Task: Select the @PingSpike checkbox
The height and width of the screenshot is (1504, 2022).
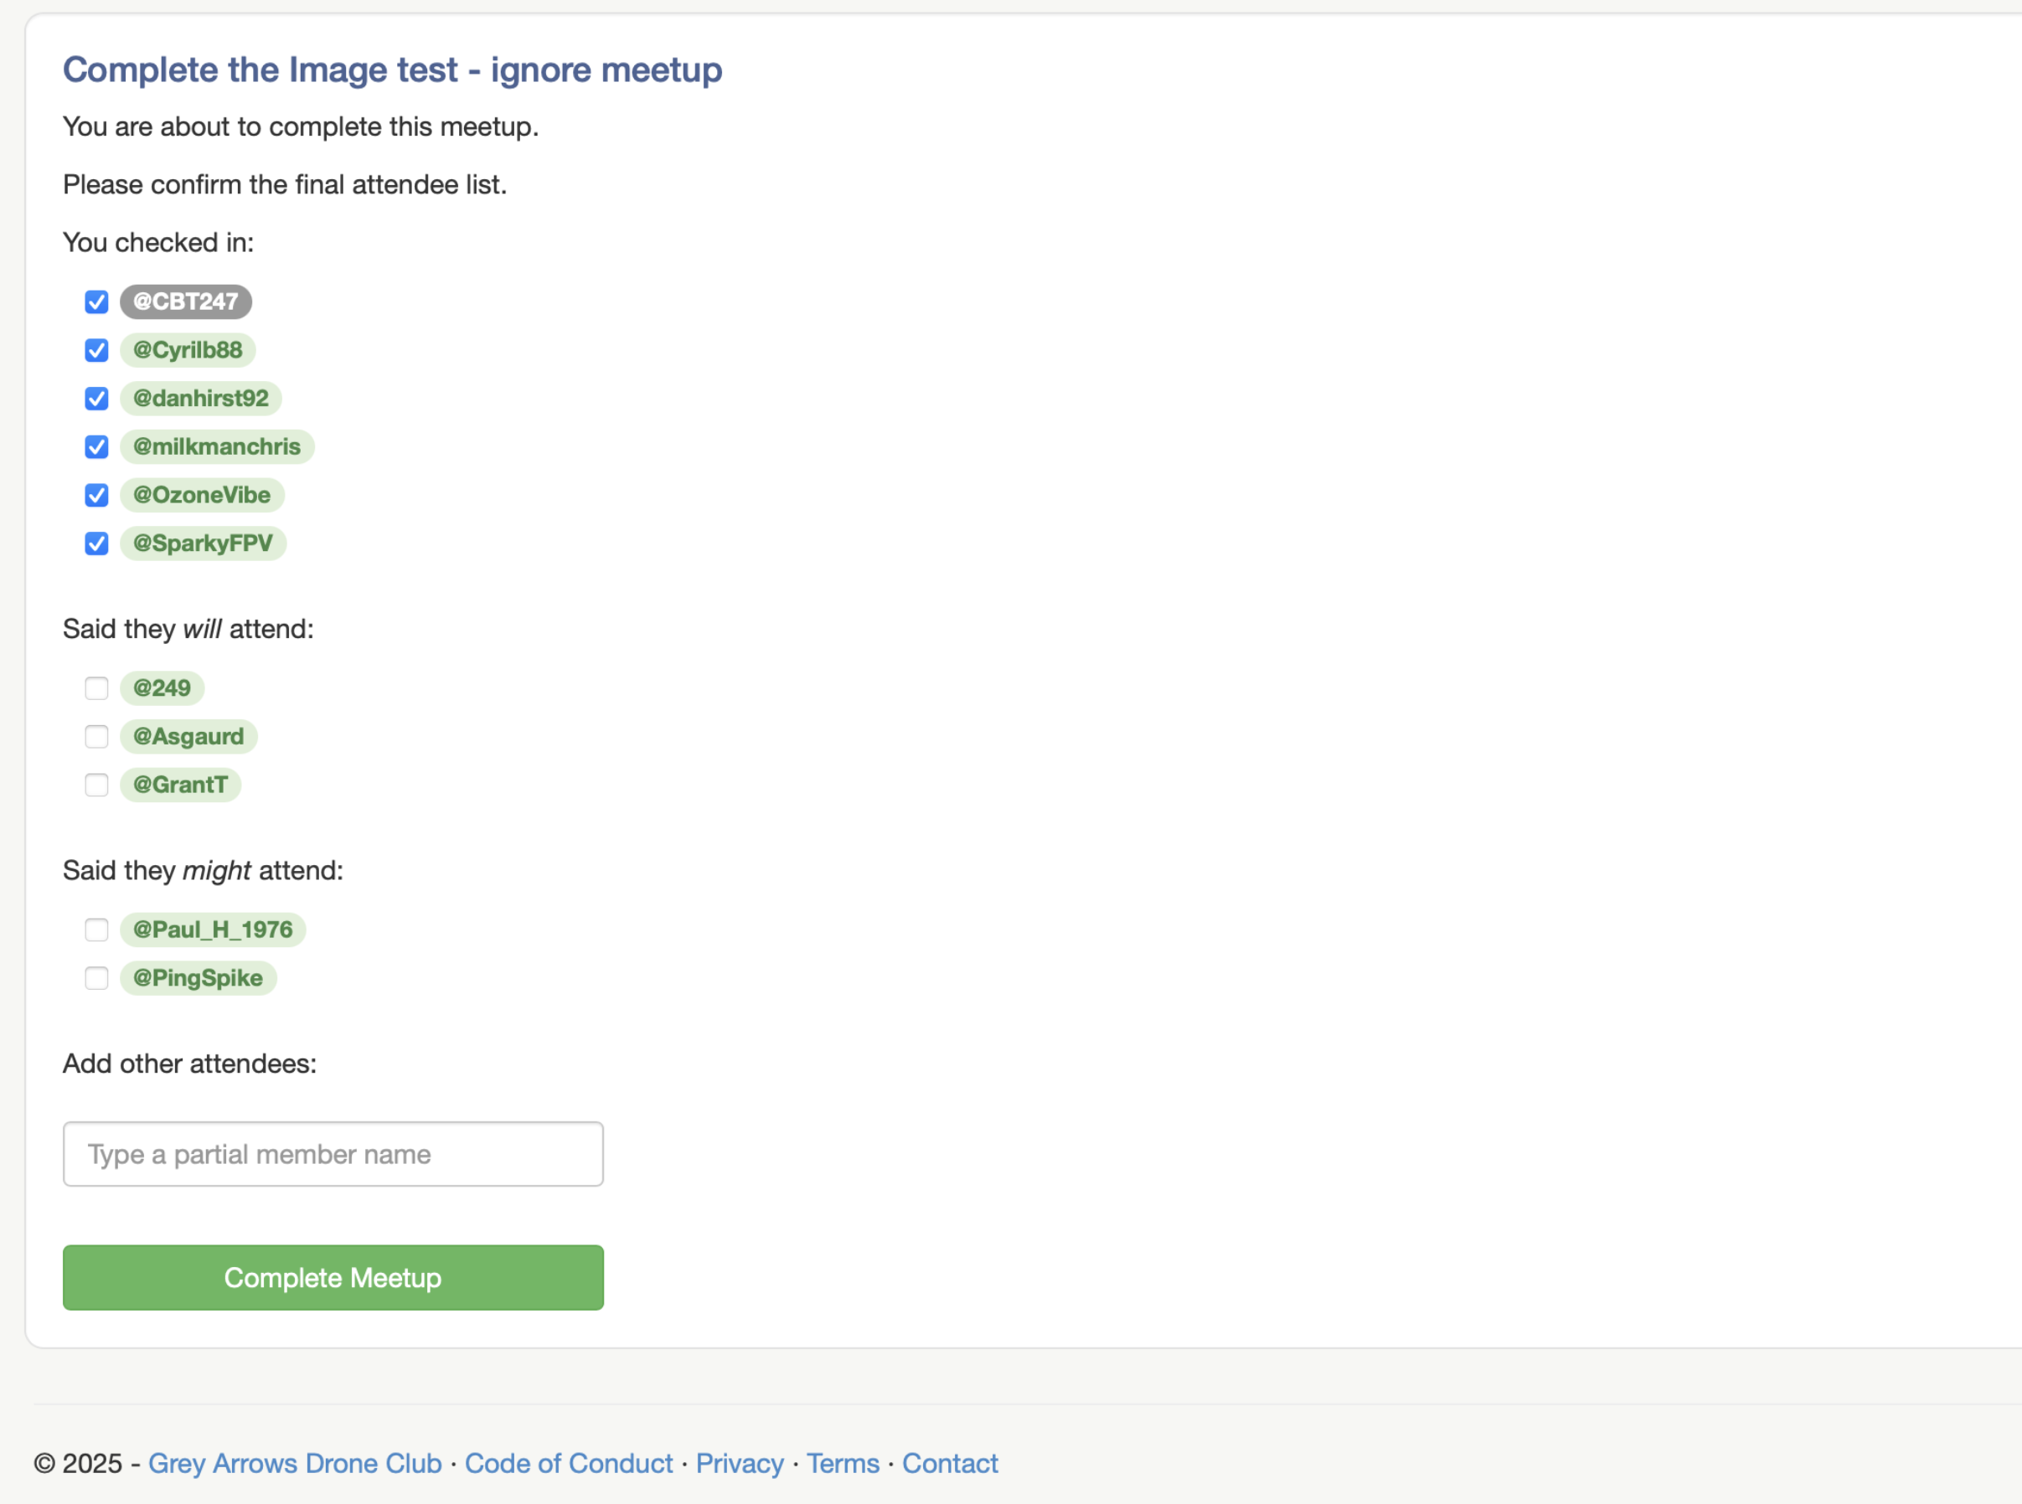Action: point(96,978)
